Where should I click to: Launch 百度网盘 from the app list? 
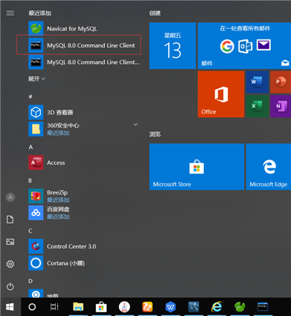[x=84, y=212]
